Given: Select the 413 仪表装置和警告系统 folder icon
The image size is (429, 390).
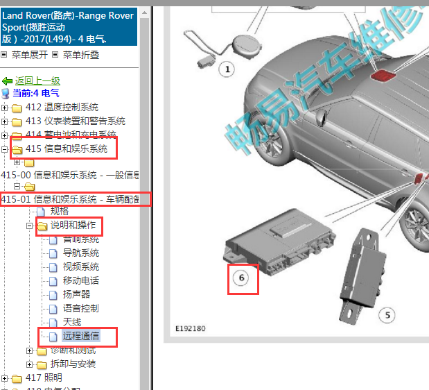Looking at the screenshot, I should [17, 121].
